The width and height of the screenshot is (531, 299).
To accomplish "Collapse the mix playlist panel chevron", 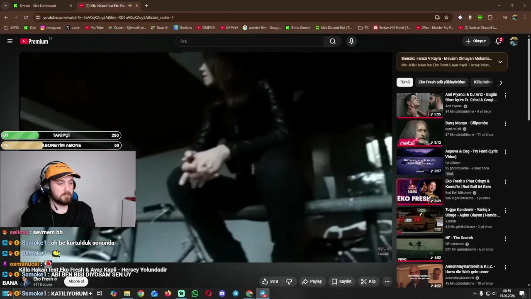I will coord(500,62).
